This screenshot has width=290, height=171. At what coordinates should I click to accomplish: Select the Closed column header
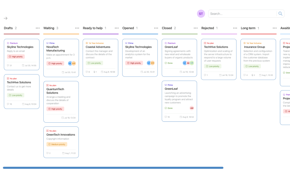(167, 28)
